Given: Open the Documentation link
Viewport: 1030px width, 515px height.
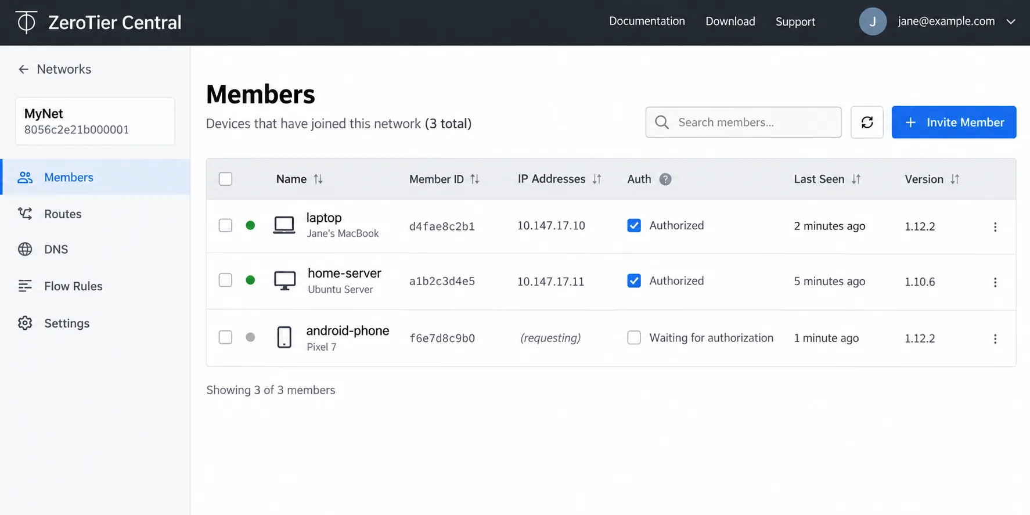Looking at the screenshot, I should point(647,21).
